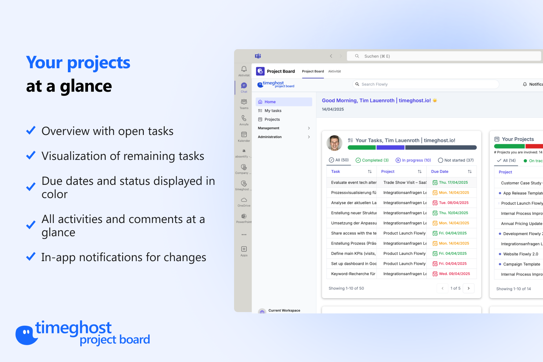The height and width of the screenshot is (362, 543).
Task: Go to previous tasks page
Action: click(442, 288)
